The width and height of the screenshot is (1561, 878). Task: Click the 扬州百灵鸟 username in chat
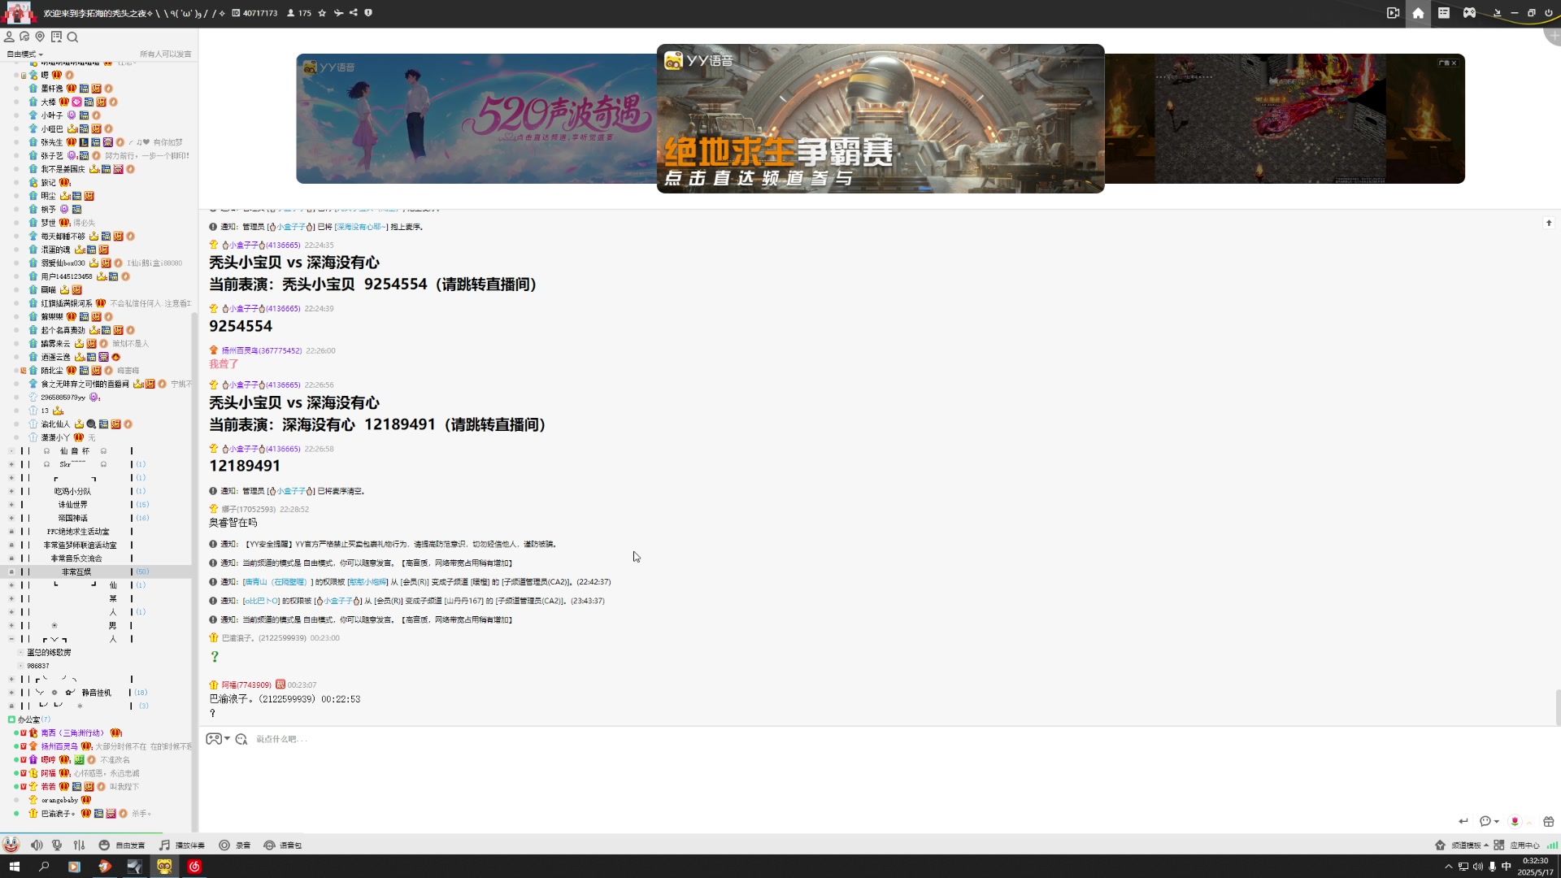coord(261,351)
